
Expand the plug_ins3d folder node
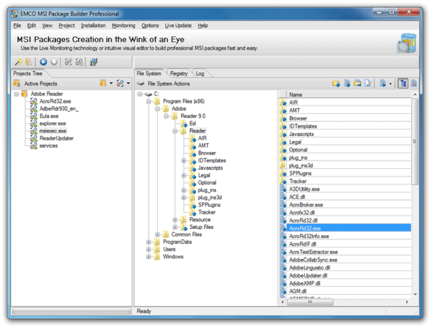pyautogui.click(x=184, y=197)
